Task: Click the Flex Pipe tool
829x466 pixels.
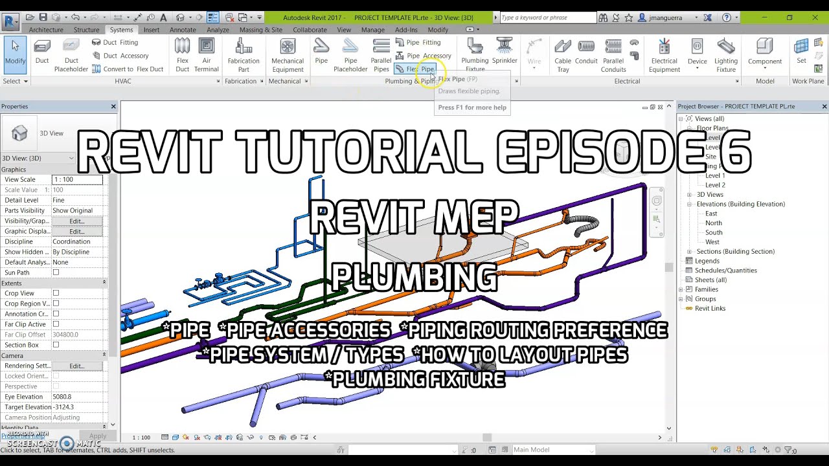Action: (415, 69)
